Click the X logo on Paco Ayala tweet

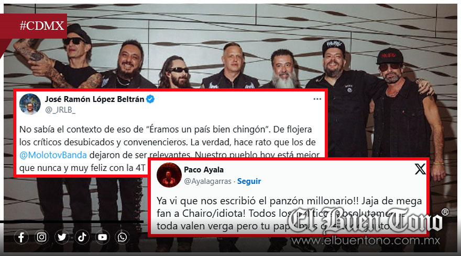click(x=420, y=169)
